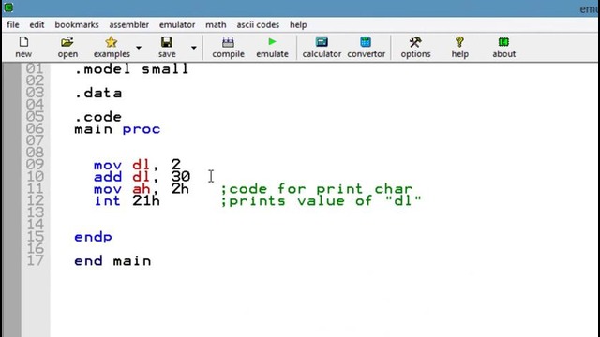Compile the program with the compile icon

click(228, 42)
